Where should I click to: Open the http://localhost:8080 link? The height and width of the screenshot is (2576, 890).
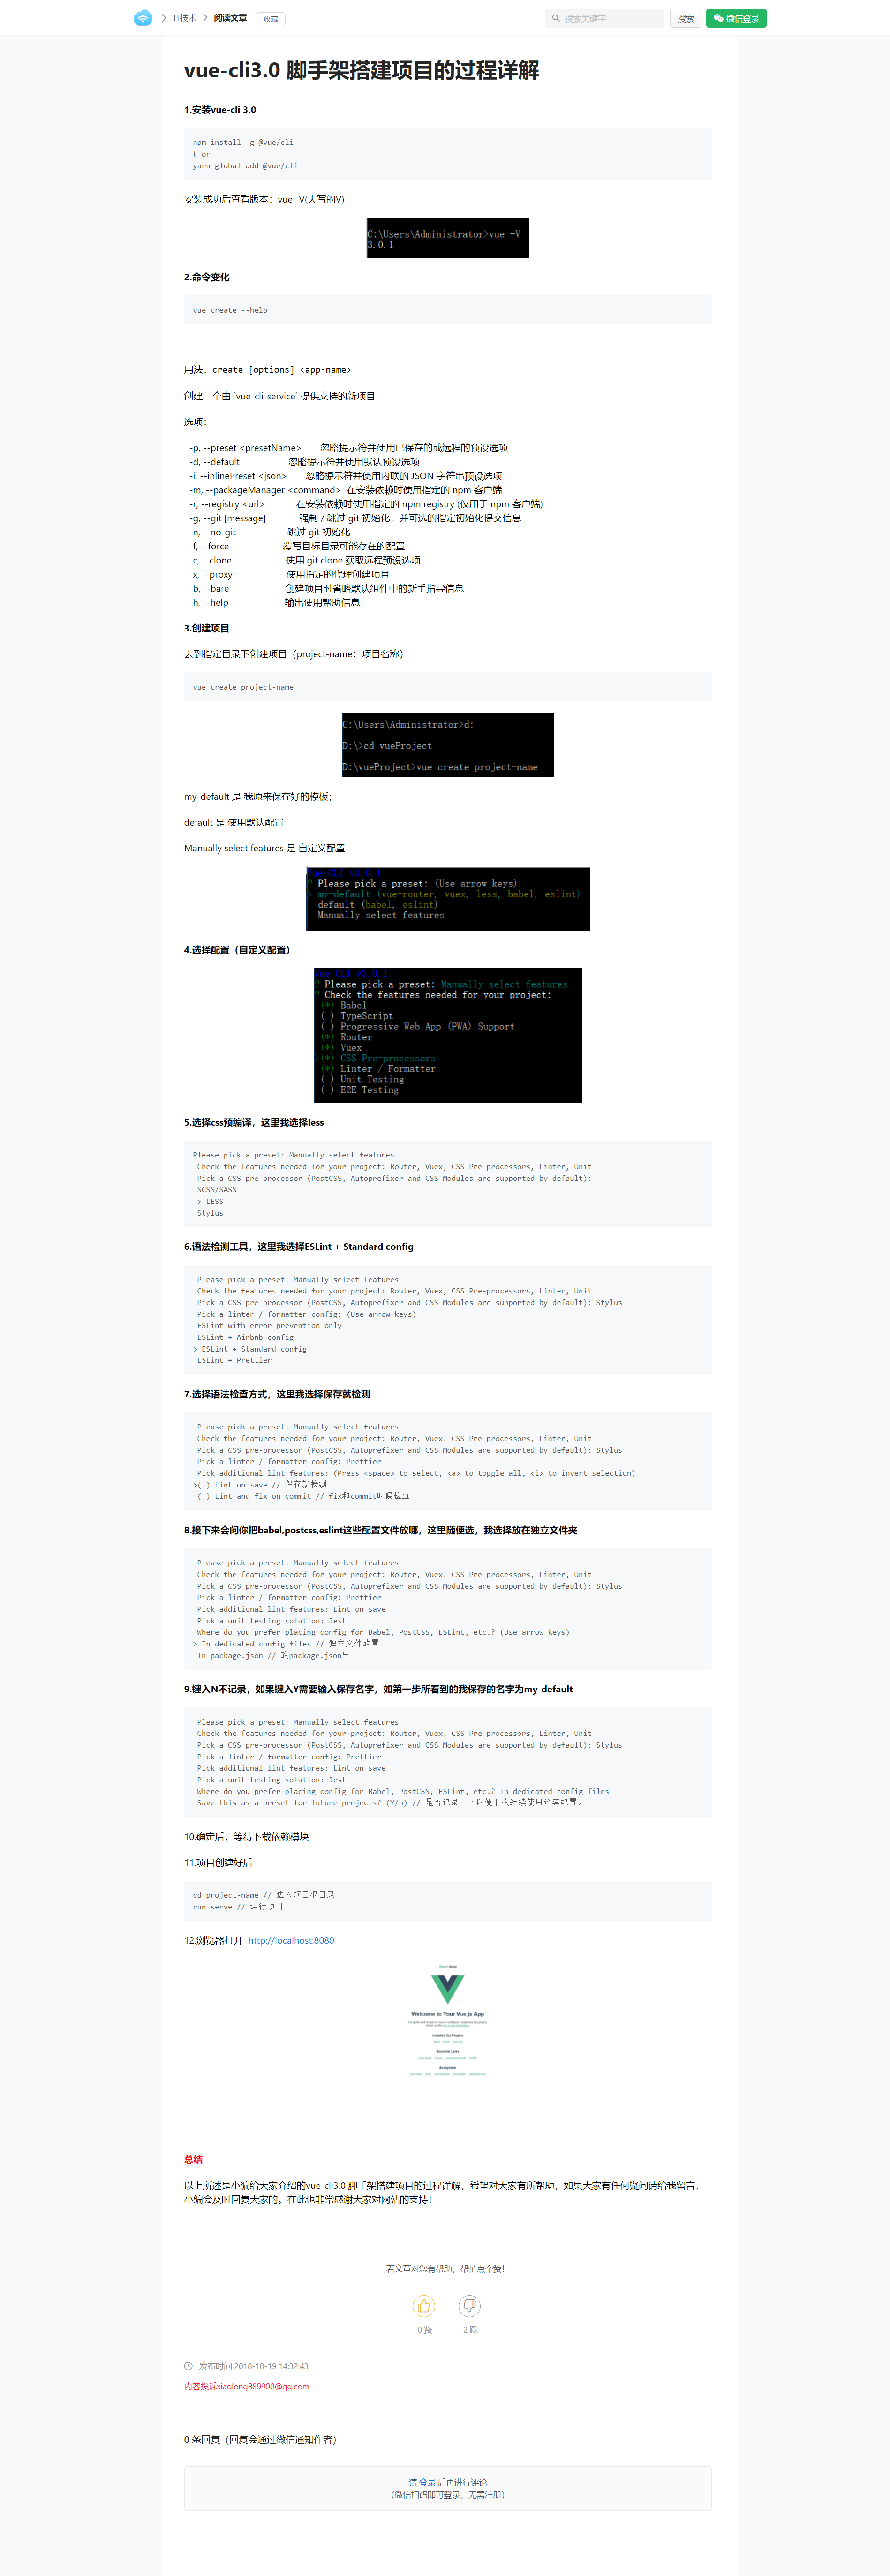[x=291, y=1940]
